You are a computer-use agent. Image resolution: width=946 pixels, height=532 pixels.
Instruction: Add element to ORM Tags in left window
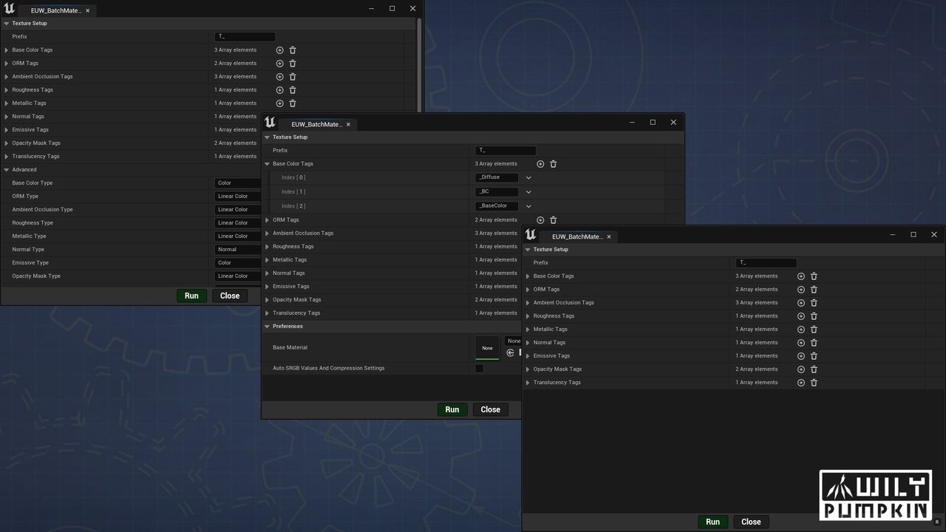coord(279,64)
